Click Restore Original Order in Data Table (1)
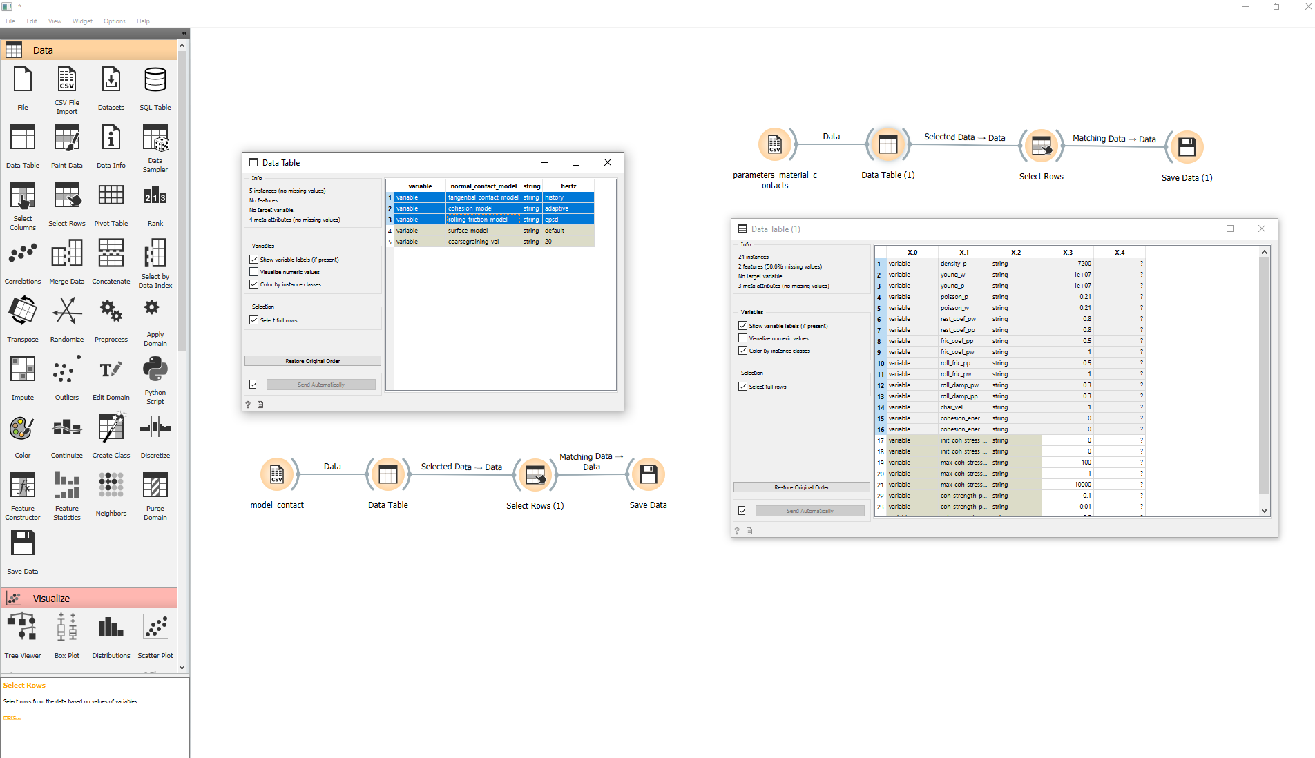The width and height of the screenshot is (1315, 758). click(801, 487)
